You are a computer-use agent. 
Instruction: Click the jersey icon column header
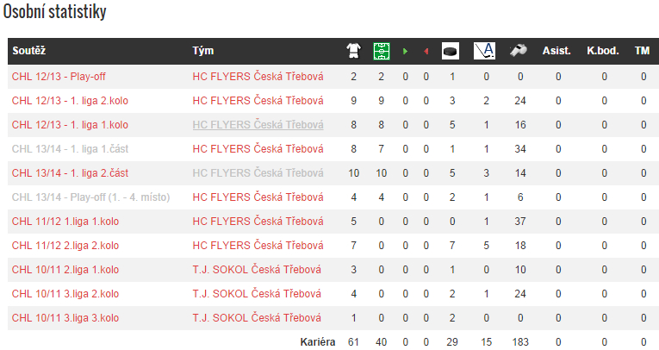point(353,52)
